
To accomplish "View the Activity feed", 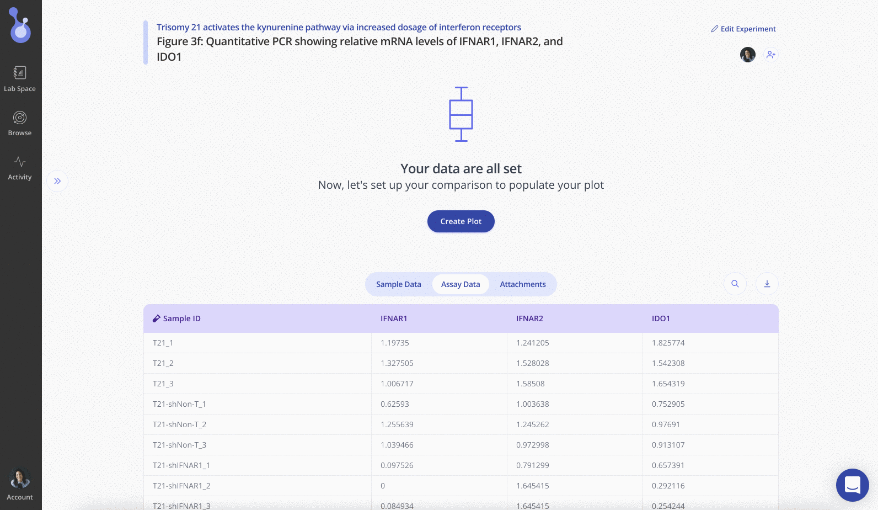I will point(20,168).
